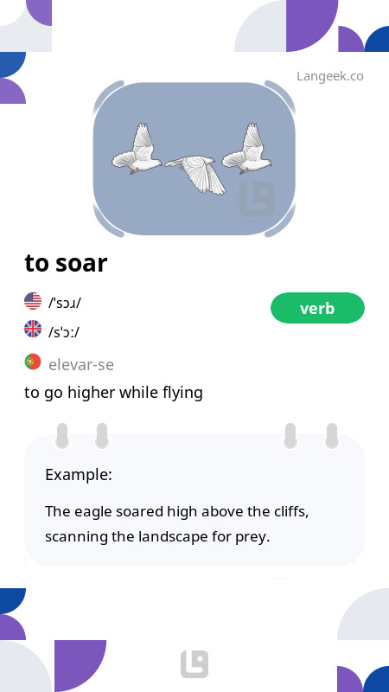Click the British phonetic transcription text

coord(64,332)
